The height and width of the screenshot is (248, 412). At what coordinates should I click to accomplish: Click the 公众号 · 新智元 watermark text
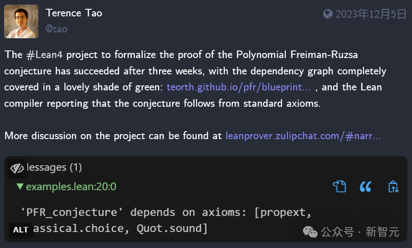360,232
